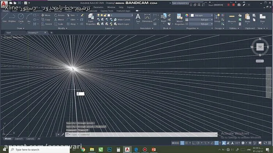The image size is (273, 153).
Task: Click the Mirror tool
Action: (59, 19)
